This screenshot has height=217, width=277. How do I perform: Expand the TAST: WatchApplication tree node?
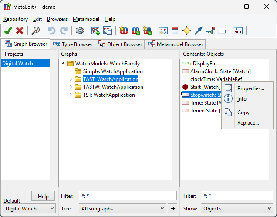click(x=71, y=79)
